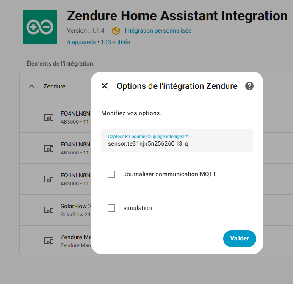The height and width of the screenshot is (284, 293).
Task: Click the second AB3000 device icon
Action: (x=49, y=149)
